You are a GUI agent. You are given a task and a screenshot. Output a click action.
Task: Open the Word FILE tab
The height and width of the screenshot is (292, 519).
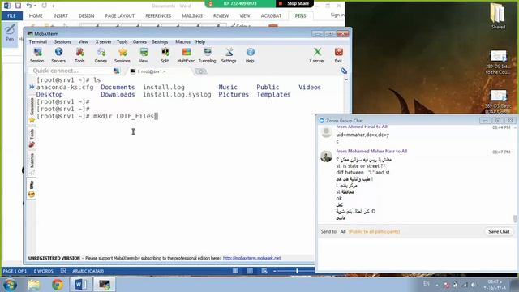(11, 15)
